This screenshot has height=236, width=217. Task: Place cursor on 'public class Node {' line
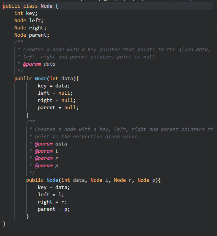click(30, 6)
